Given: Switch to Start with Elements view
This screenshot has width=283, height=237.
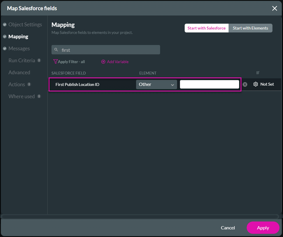Looking at the screenshot, I should (x=251, y=28).
